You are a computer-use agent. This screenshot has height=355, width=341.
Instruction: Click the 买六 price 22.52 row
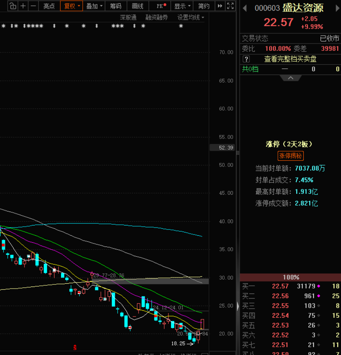(291, 335)
